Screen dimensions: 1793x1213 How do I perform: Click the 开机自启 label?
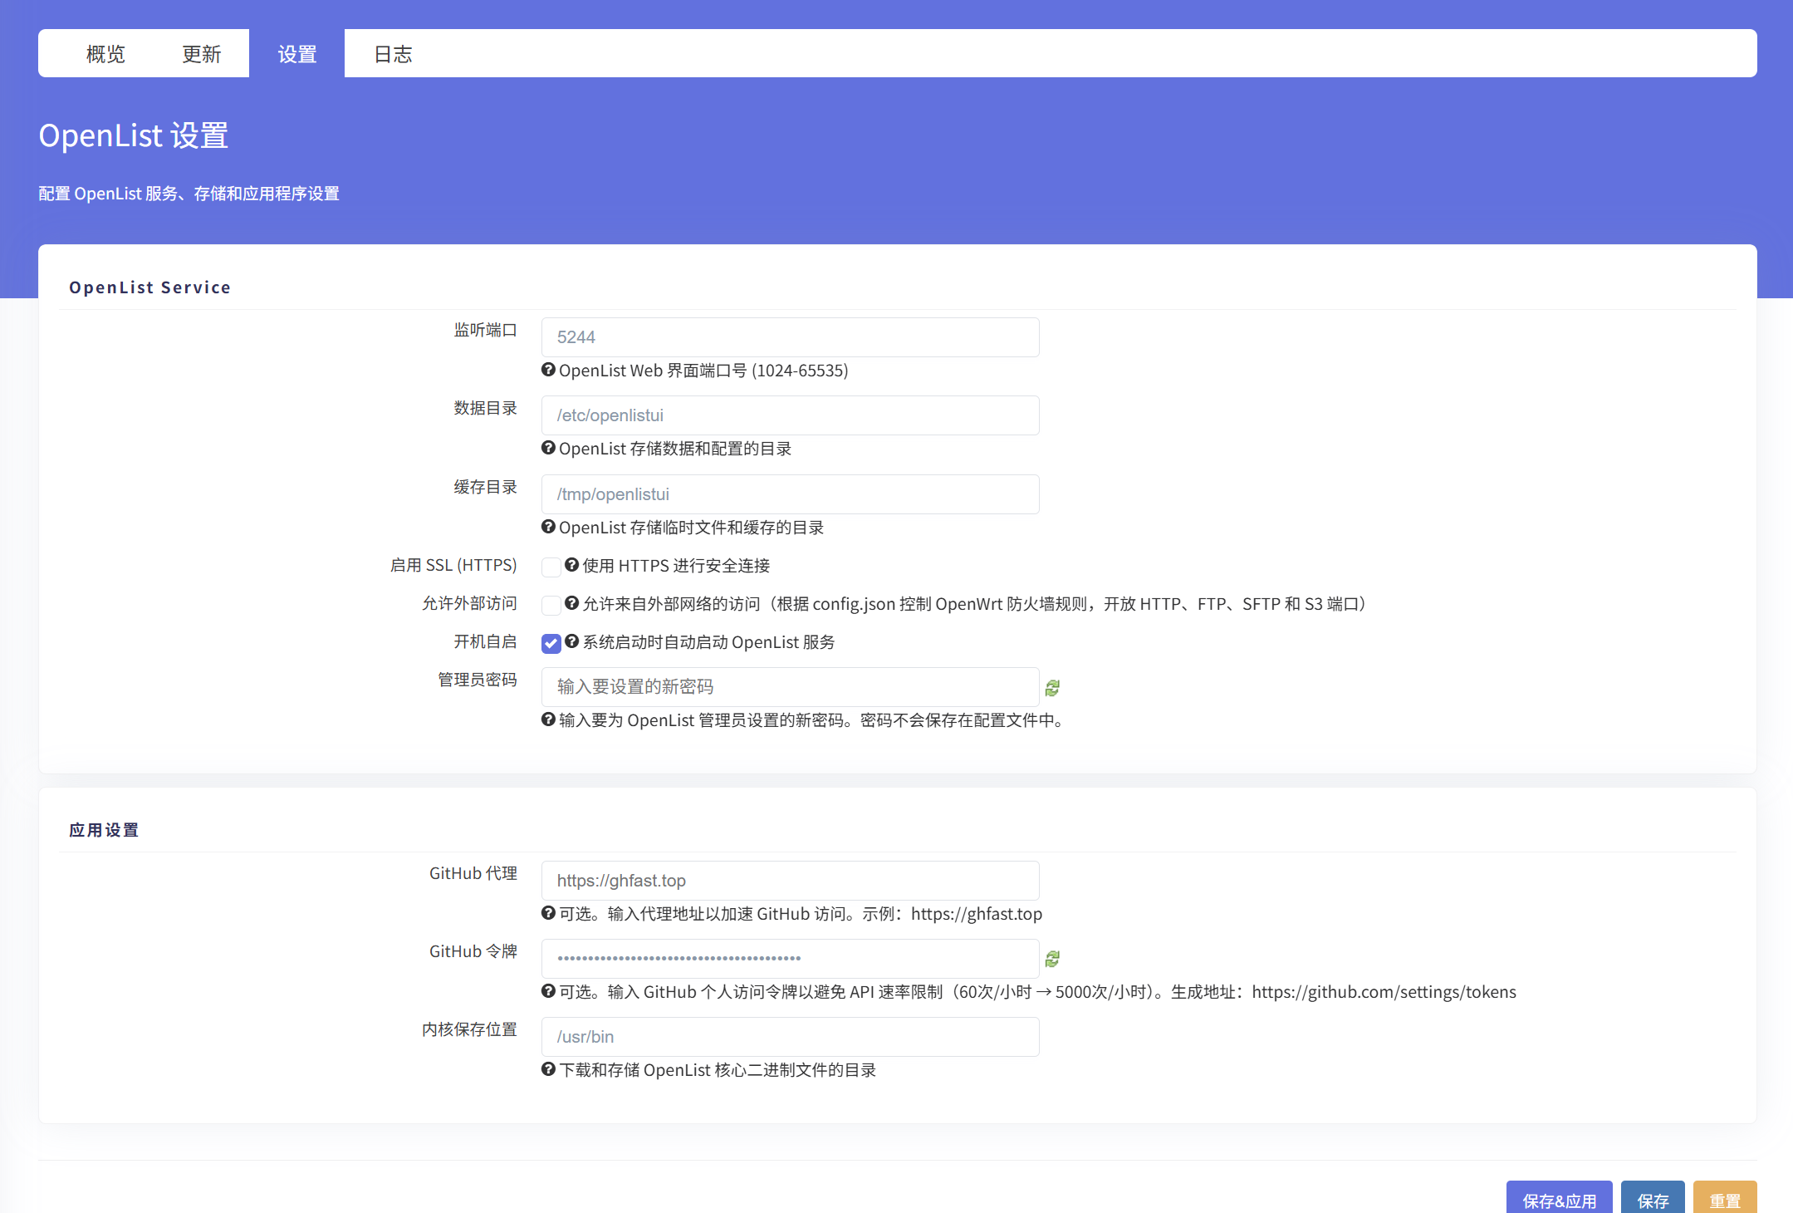(x=485, y=641)
